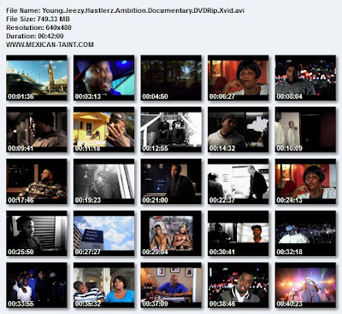
Task: Click the dark forest frame at 00:04:50
Action: tap(171, 78)
